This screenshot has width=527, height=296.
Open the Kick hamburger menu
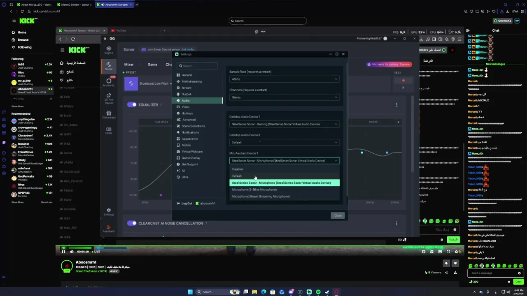pyautogui.click(x=14, y=21)
